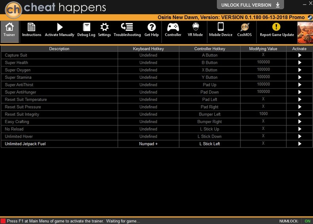The height and width of the screenshot is (224, 313).
Task: Open Troubleshooting section
Action: (x=127, y=30)
